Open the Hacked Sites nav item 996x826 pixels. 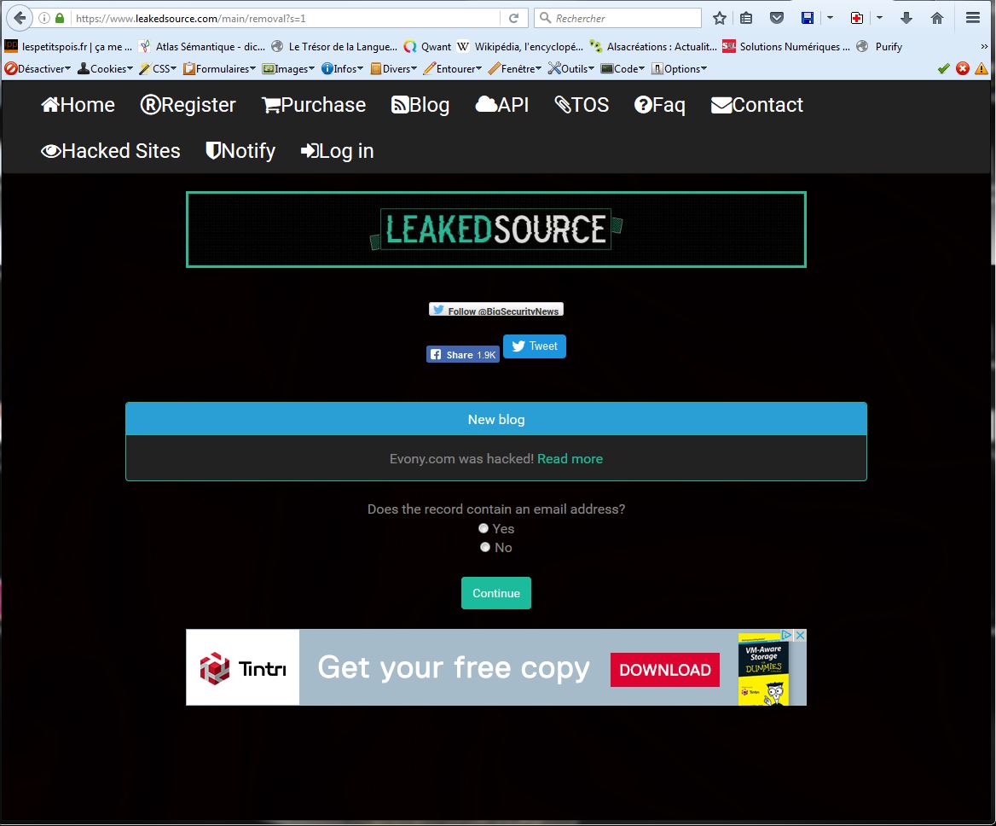pos(111,151)
